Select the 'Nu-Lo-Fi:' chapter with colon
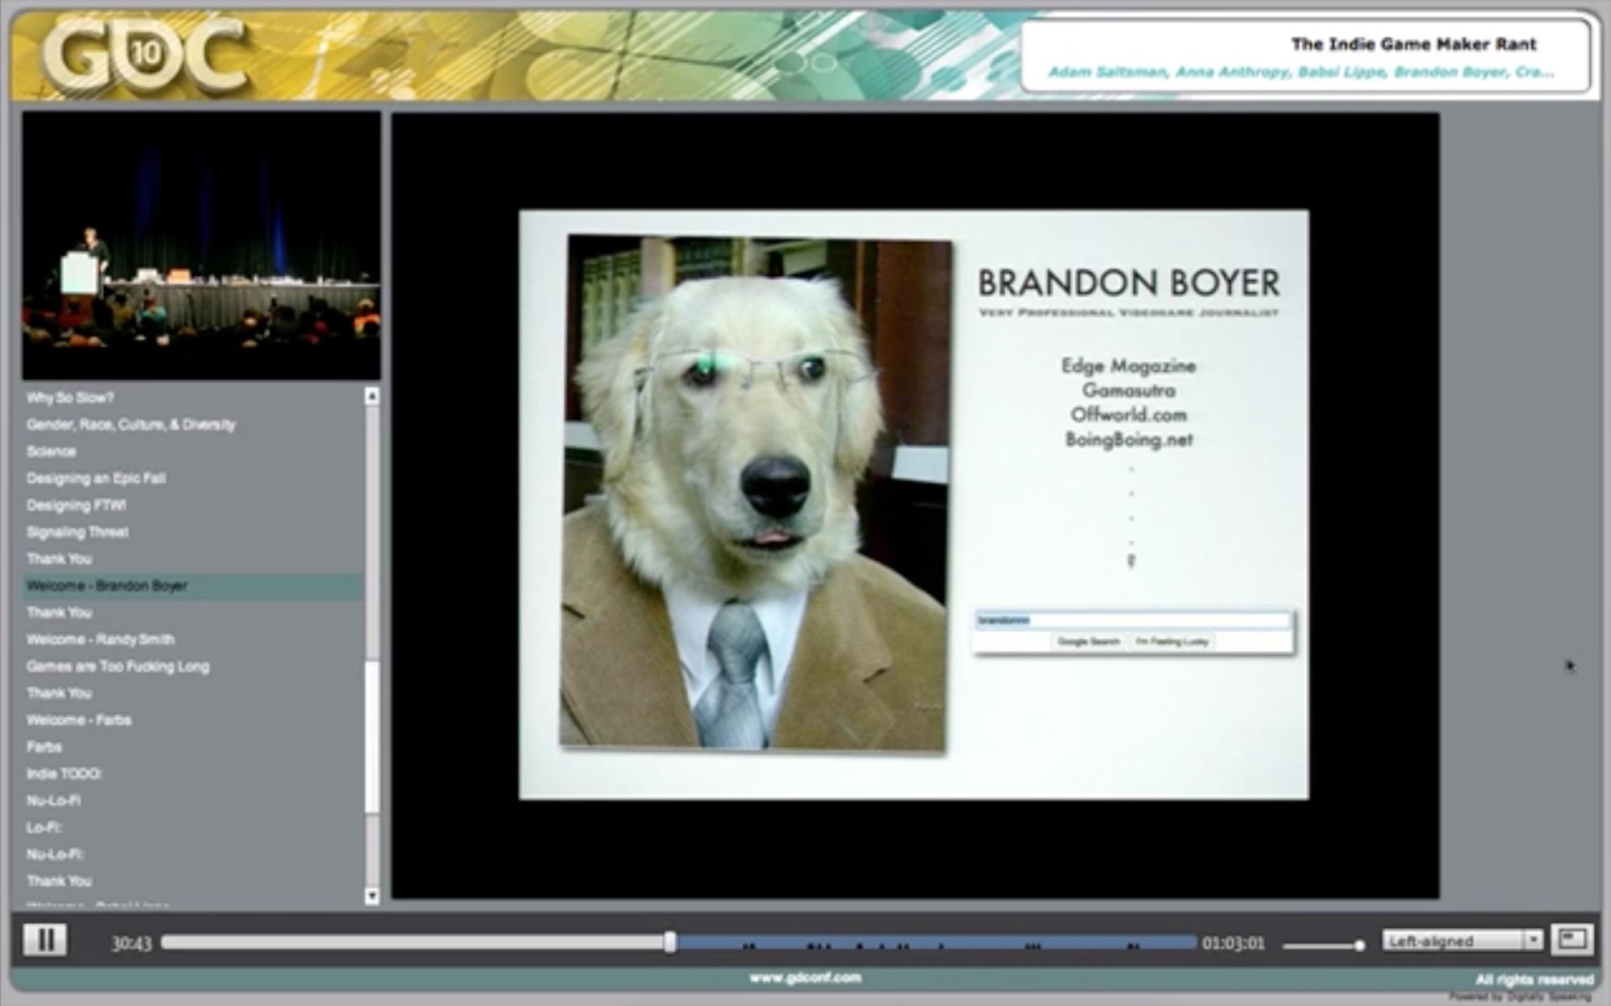 point(55,854)
